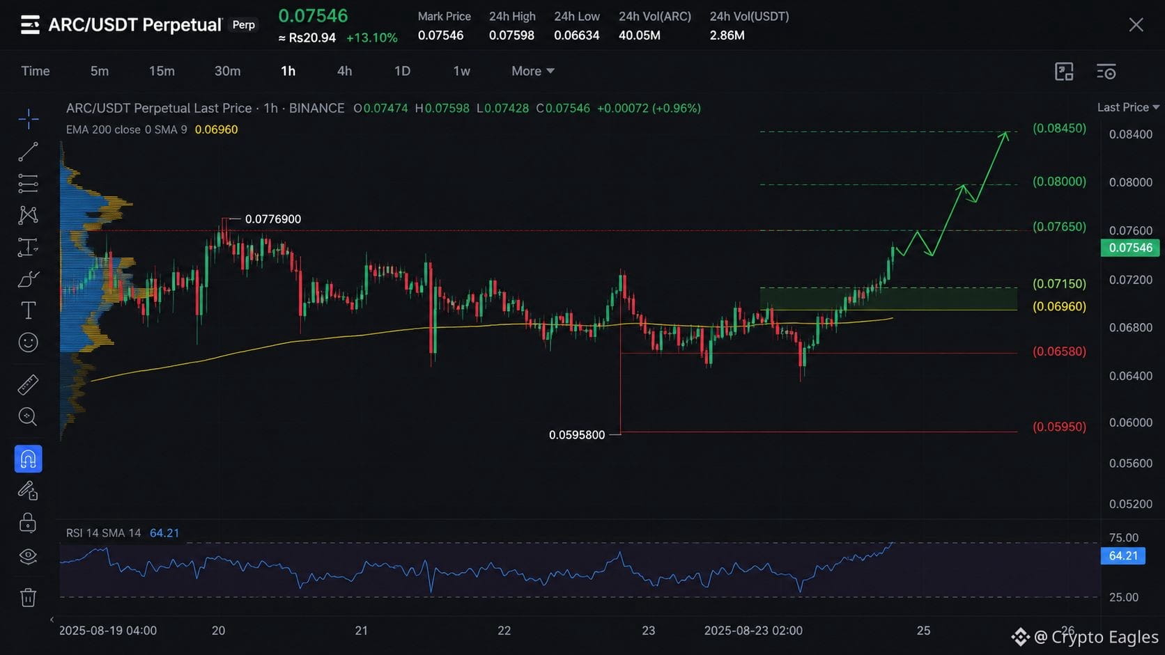The width and height of the screenshot is (1165, 655).
Task: Open the horizontal lines tool group
Action: [28, 183]
